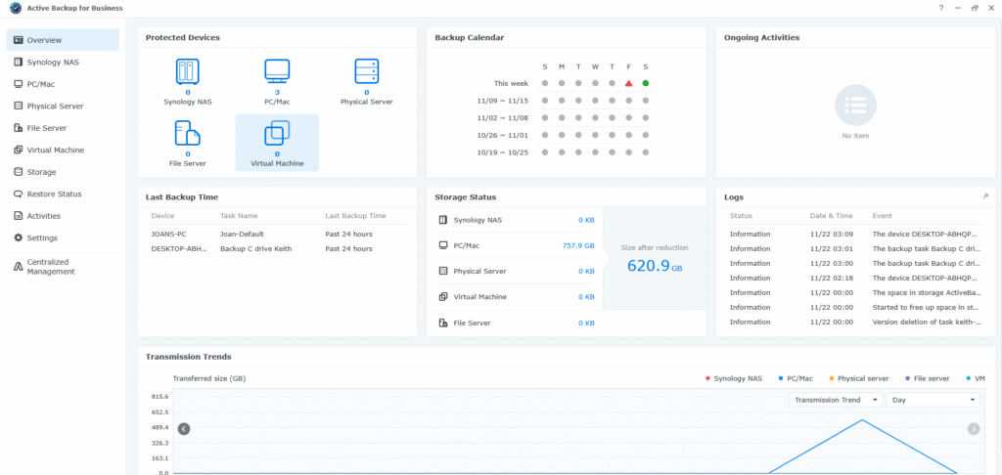This screenshot has width=1002, height=475.
Task: Select the Virtual Machine device tile
Action: (277, 142)
